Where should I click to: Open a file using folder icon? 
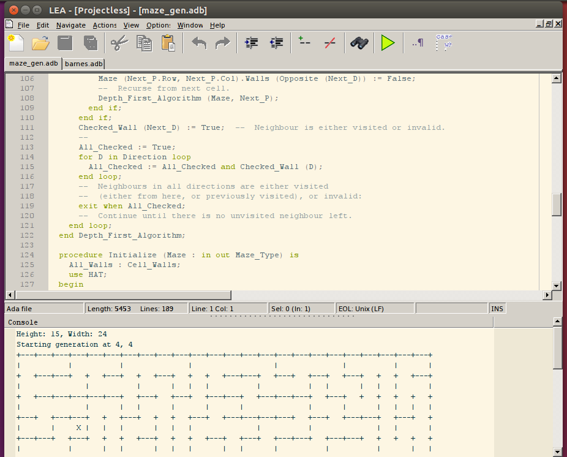click(x=40, y=43)
